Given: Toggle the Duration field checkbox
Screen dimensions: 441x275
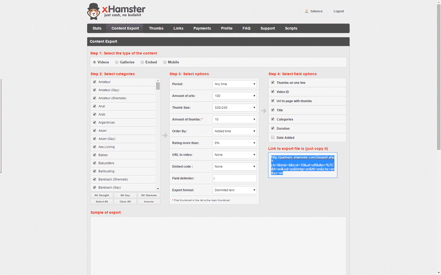Looking at the screenshot, I should [x=273, y=128].
